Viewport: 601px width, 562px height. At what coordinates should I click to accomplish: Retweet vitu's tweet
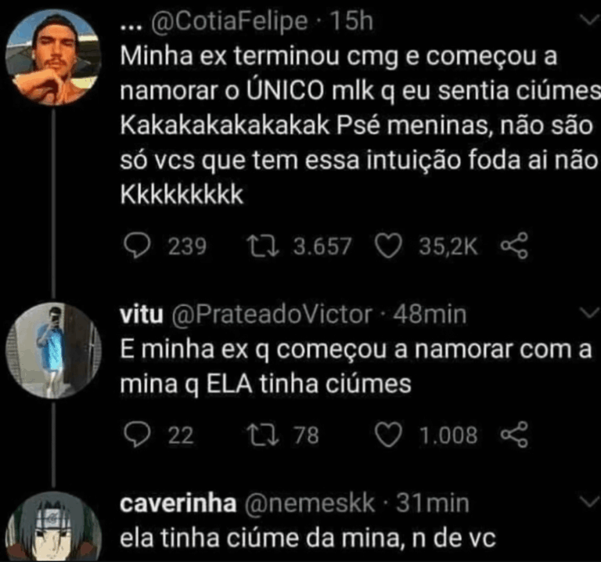257,434
